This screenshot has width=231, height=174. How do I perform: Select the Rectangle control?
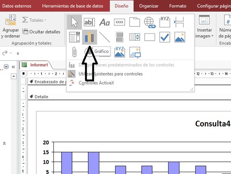(150, 37)
